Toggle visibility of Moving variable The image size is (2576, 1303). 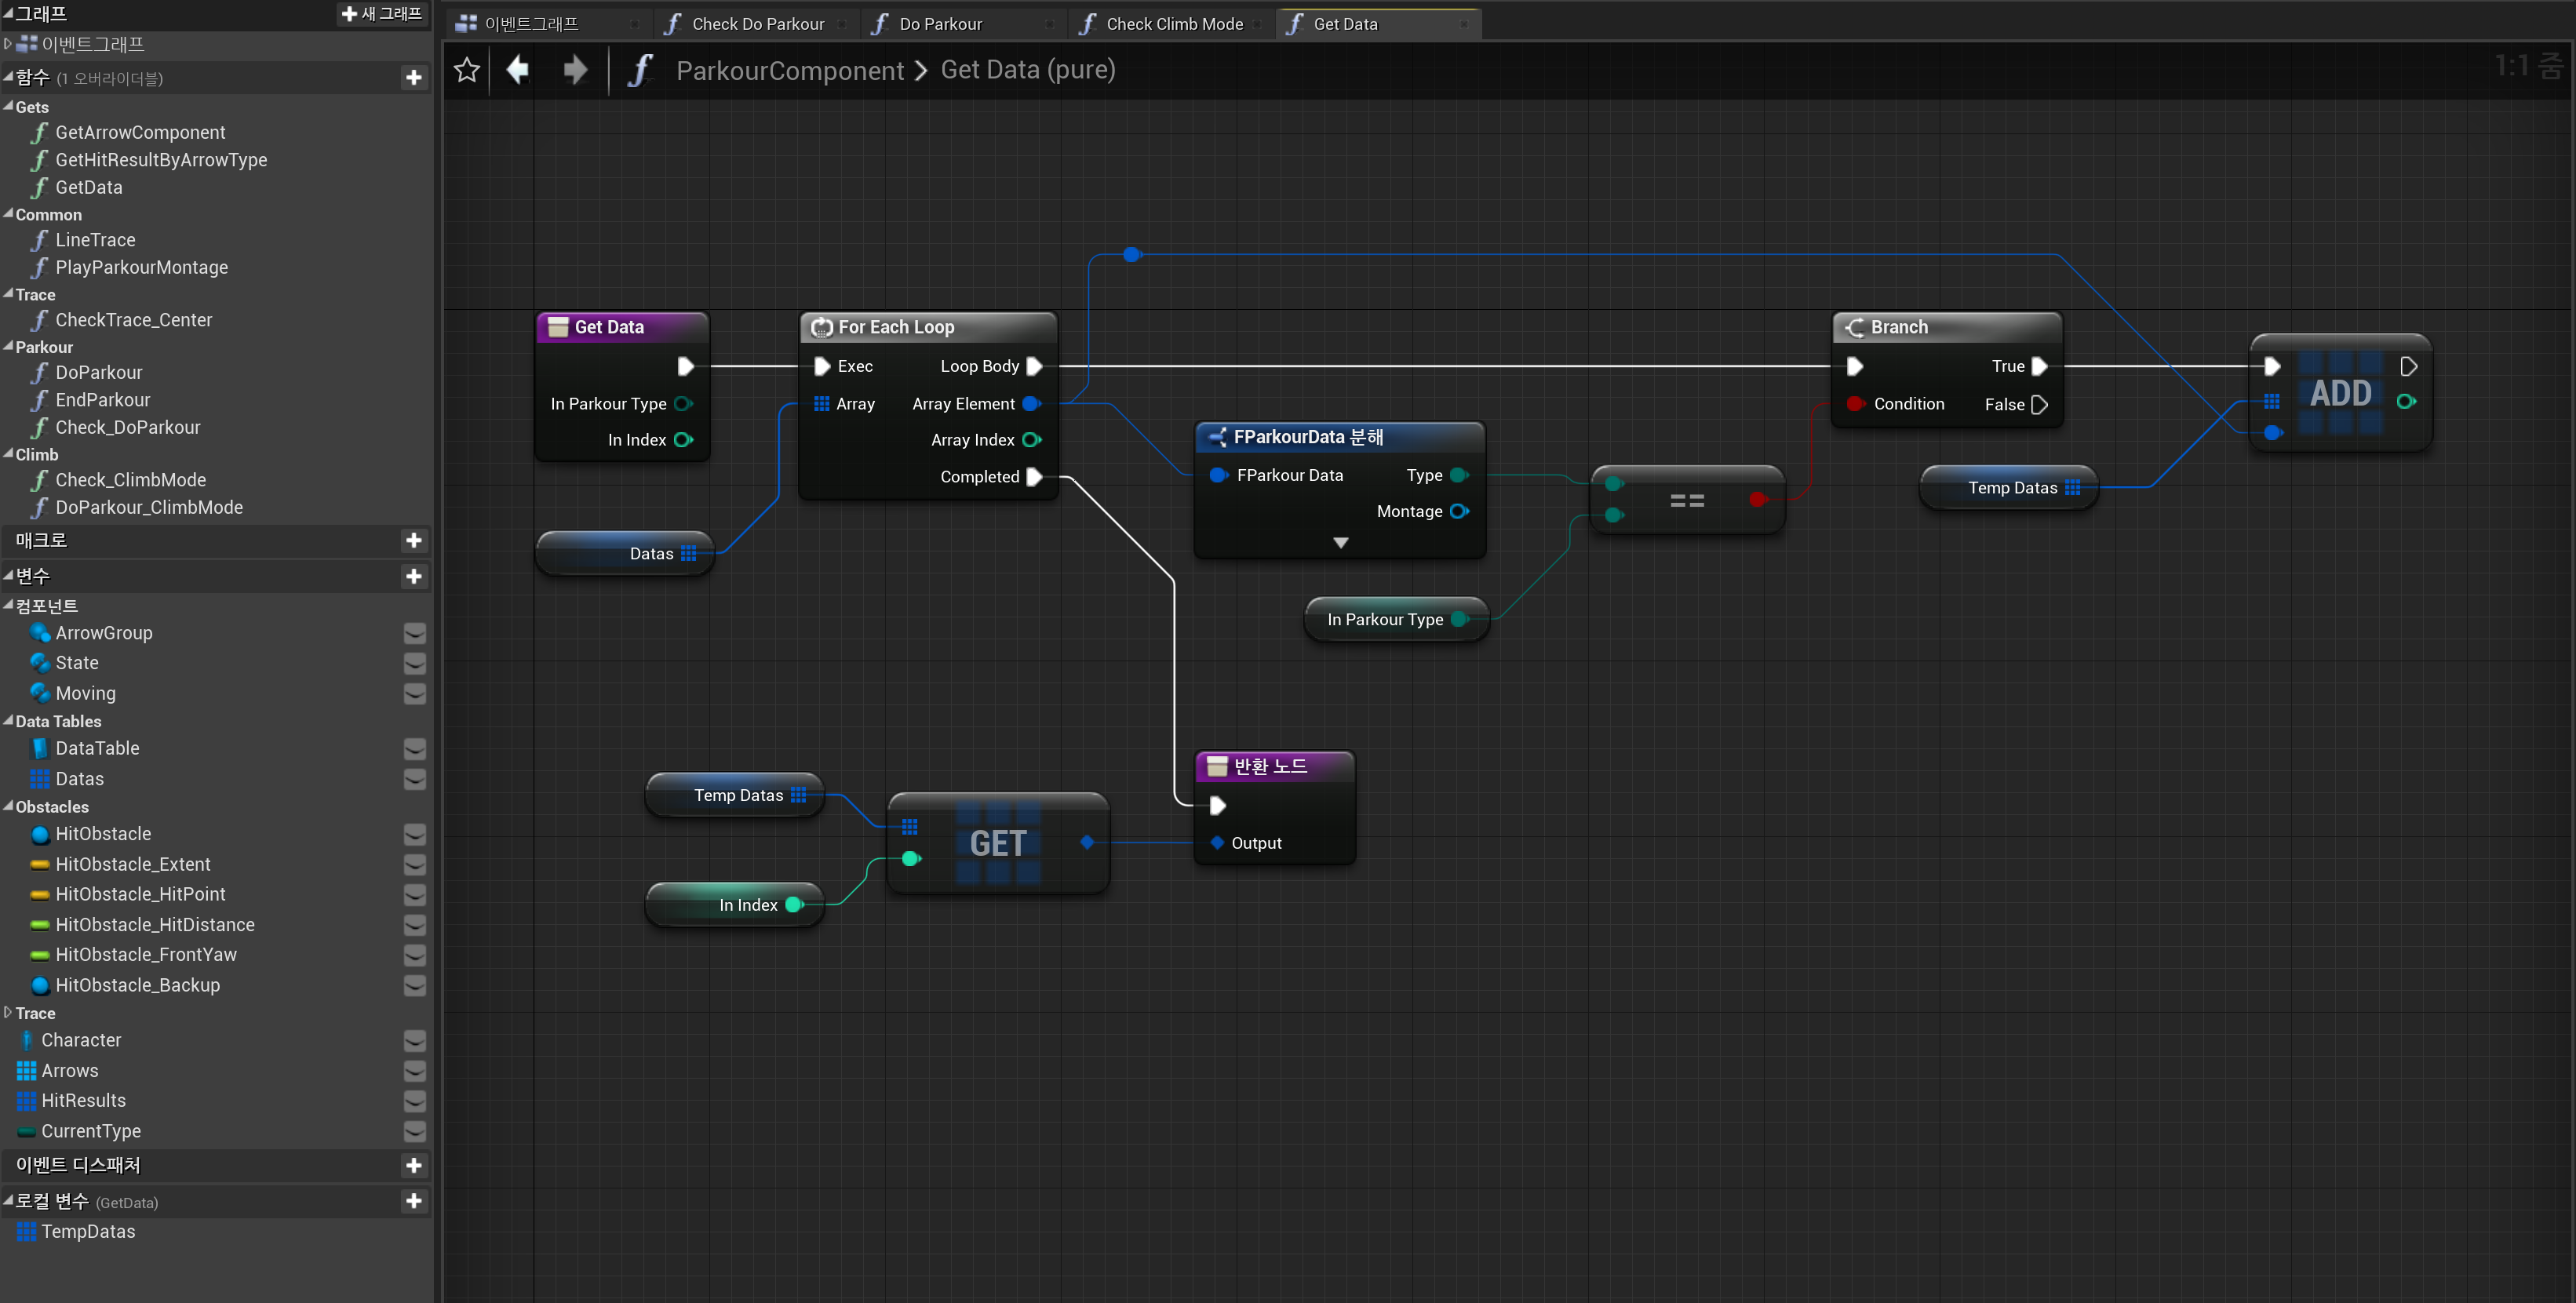[x=414, y=693]
